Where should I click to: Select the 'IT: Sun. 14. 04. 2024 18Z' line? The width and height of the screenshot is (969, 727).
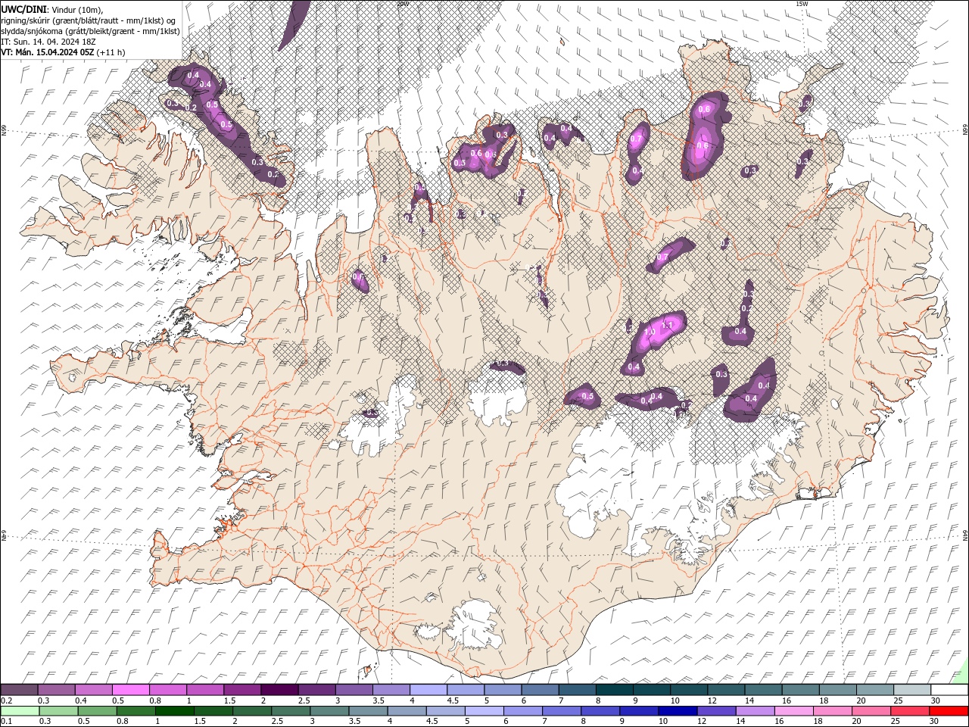(47, 42)
